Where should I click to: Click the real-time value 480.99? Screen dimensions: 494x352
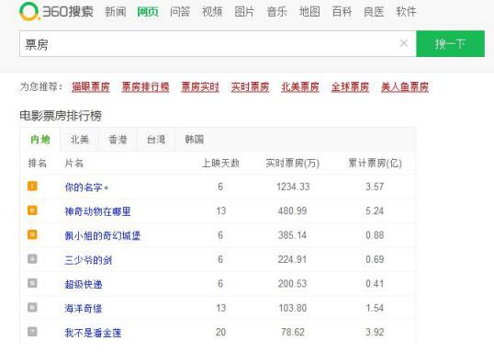click(292, 210)
